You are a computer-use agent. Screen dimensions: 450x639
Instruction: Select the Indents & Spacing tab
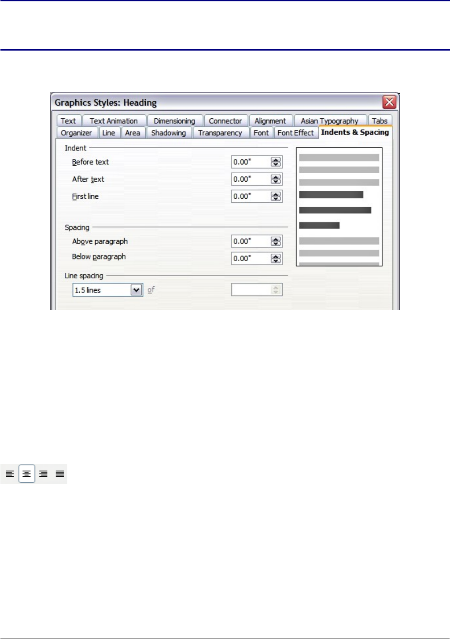point(355,132)
